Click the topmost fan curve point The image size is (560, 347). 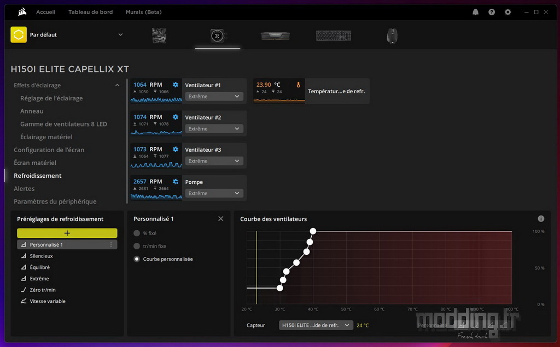point(313,231)
